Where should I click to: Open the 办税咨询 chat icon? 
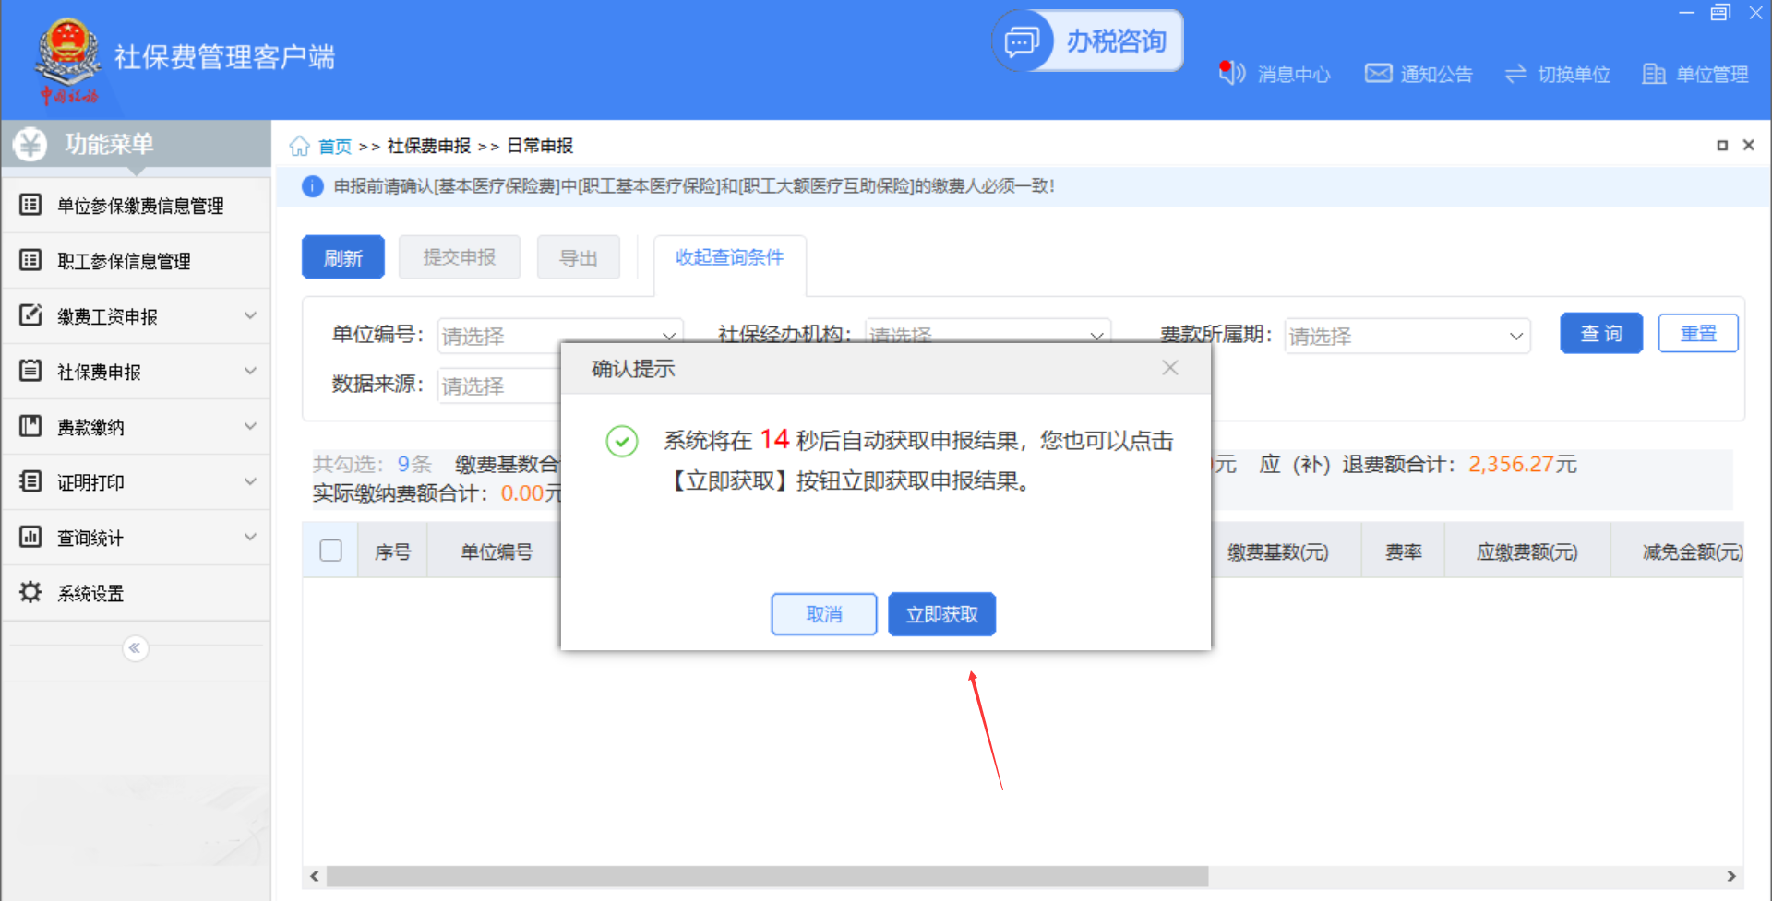coord(1022,41)
